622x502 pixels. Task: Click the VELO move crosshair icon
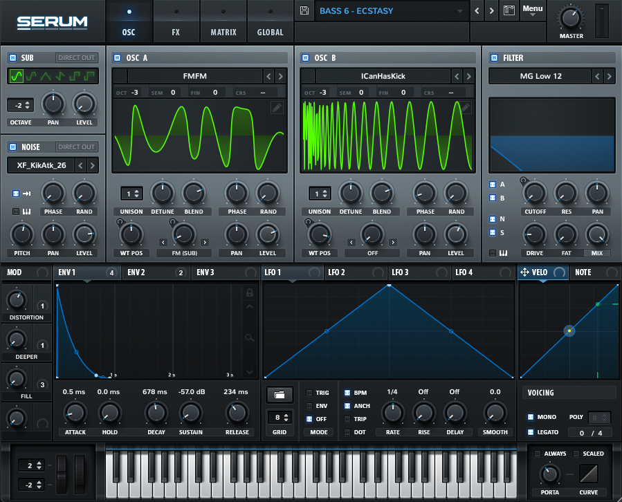524,272
